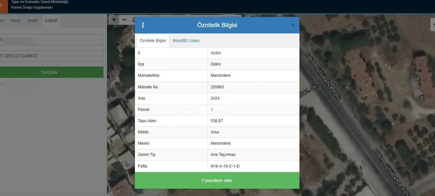This screenshot has height=196, width=435.
Task: Select the Pafta value N18-A-10-C-1-D
Action: (x=225, y=166)
